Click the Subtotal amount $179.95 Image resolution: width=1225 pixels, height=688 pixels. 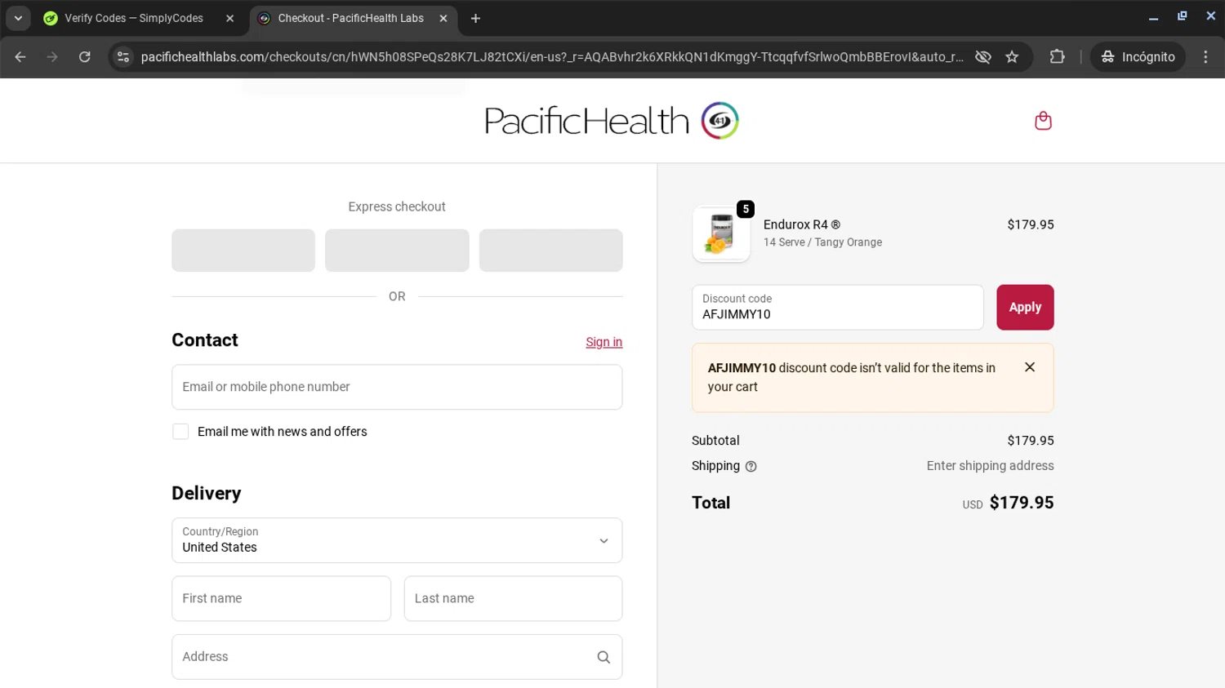click(x=1031, y=441)
